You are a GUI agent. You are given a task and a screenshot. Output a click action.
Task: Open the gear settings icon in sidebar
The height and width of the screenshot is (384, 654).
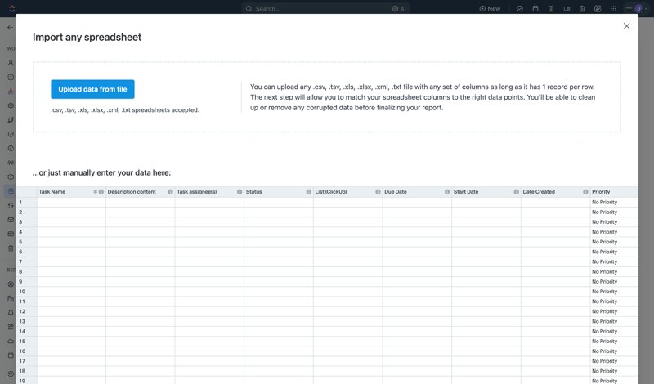[x=11, y=105]
